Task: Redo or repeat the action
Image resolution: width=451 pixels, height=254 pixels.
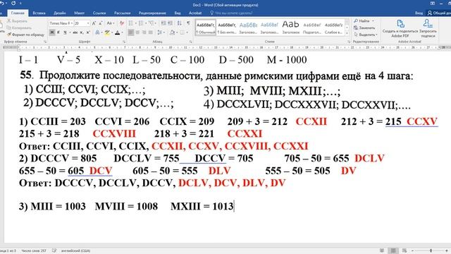Action: point(13,3)
